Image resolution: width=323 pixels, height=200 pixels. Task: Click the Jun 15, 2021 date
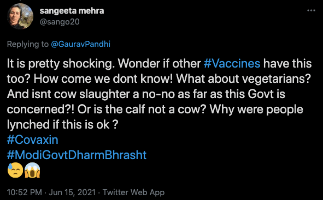pos(72,192)
